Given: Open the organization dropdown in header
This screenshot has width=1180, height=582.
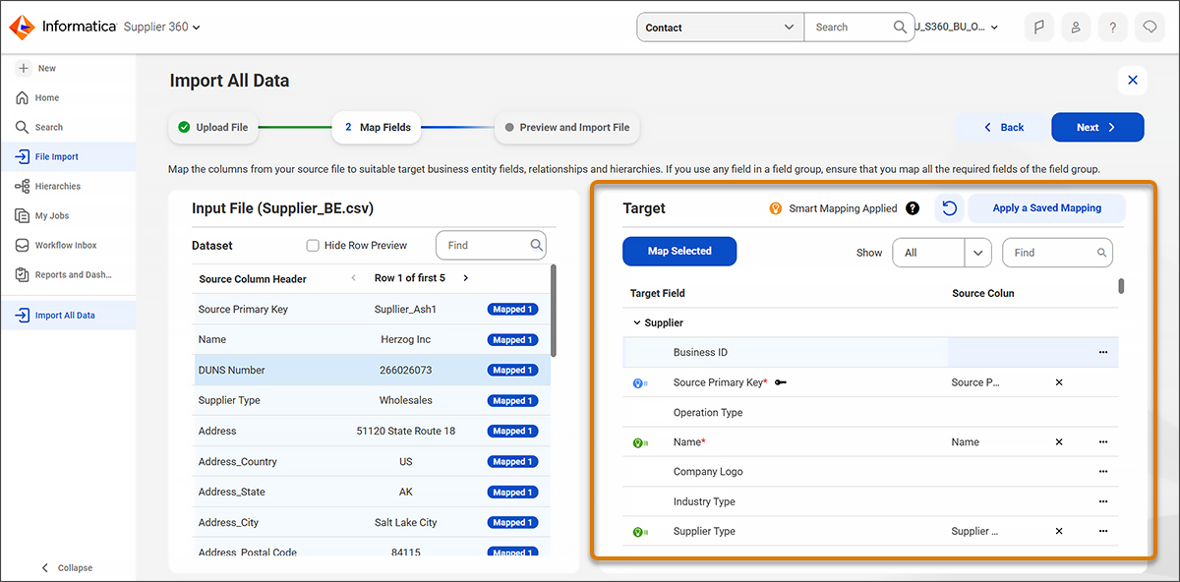Looking at the screenshot, I should (x=957, y=28).
